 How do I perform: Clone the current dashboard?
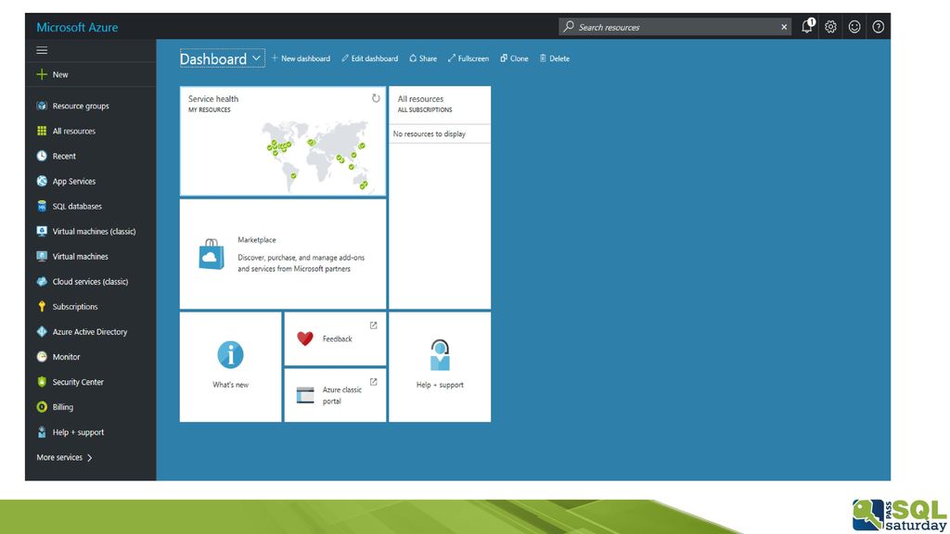pyautogui.click(x=514, y=58)
